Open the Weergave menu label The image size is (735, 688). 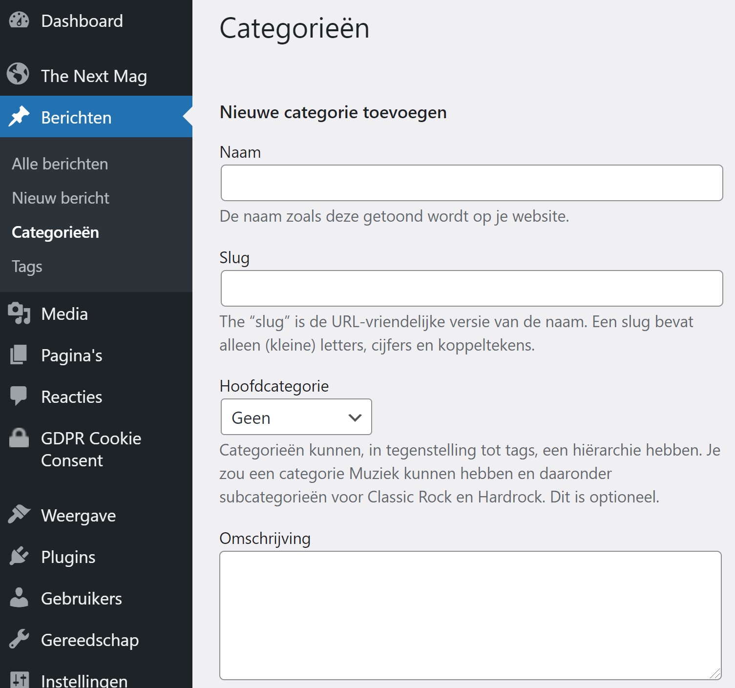[79, 516]
